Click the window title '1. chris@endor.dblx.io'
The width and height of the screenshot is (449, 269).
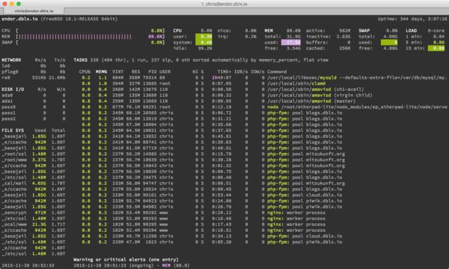click(224, 4)
